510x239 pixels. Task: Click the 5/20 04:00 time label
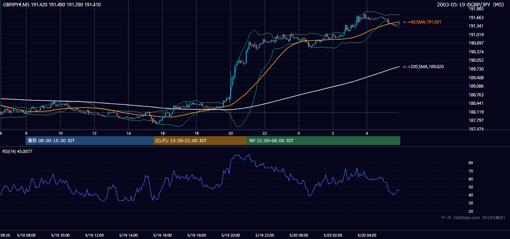click(x=367, y=235)
